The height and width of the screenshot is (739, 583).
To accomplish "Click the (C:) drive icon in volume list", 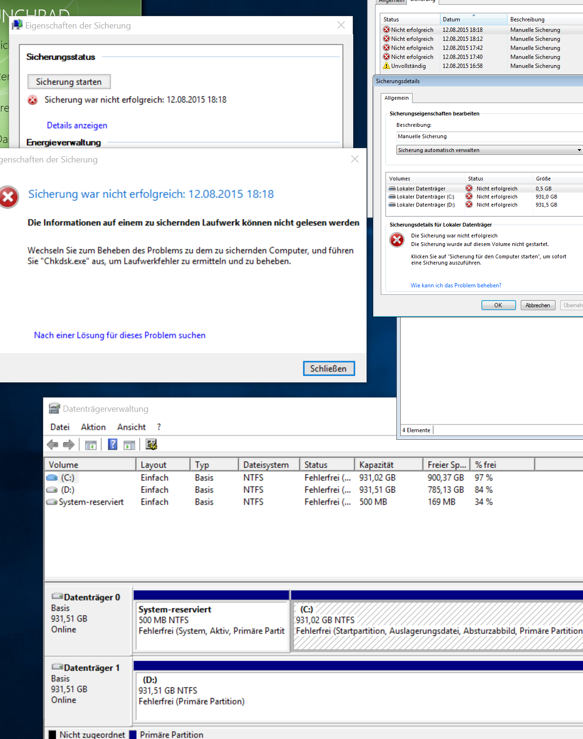I will 52,477.
